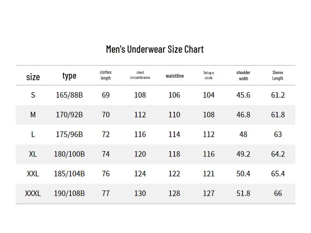Click the XXXL size row label
The height and width of the screenshot is (233, 311).
click(x=33, y=193)
